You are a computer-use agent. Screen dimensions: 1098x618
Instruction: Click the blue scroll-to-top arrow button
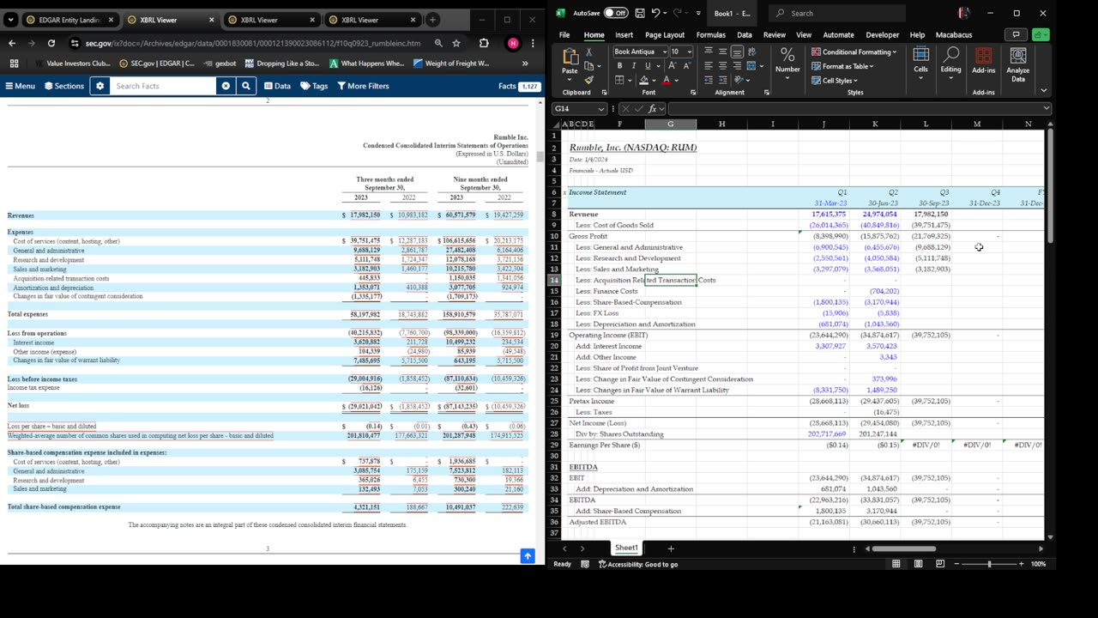(528, 556)
